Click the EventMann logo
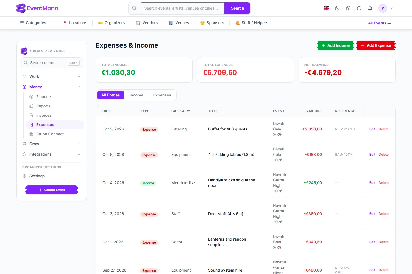Image resolution: width=412 pixels, height=274 pixels. 37,8
